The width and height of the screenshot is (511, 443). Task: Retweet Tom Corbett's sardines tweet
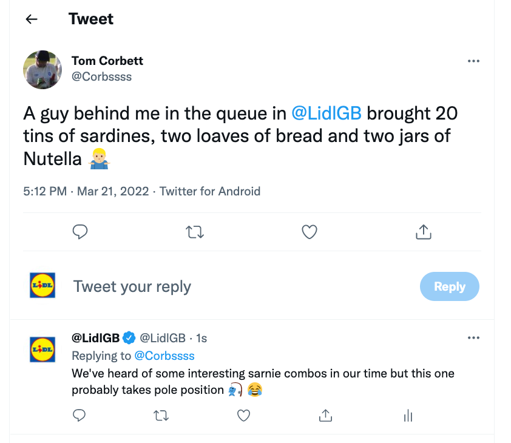[x=195, y=232]
